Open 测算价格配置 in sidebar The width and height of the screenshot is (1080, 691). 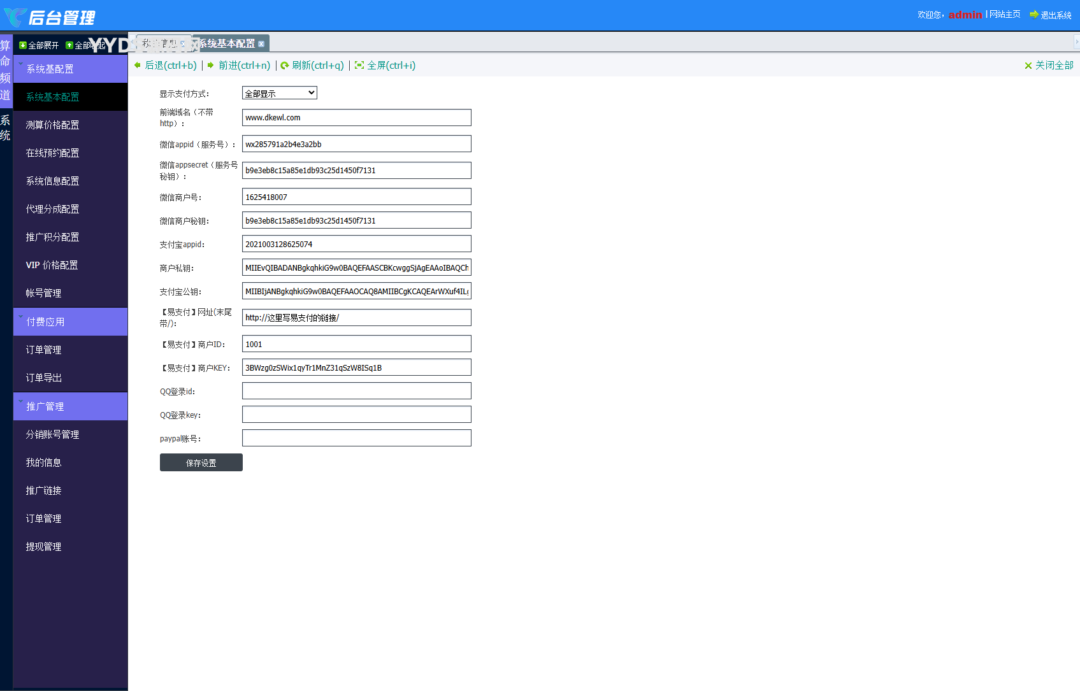tap(70, 125)
